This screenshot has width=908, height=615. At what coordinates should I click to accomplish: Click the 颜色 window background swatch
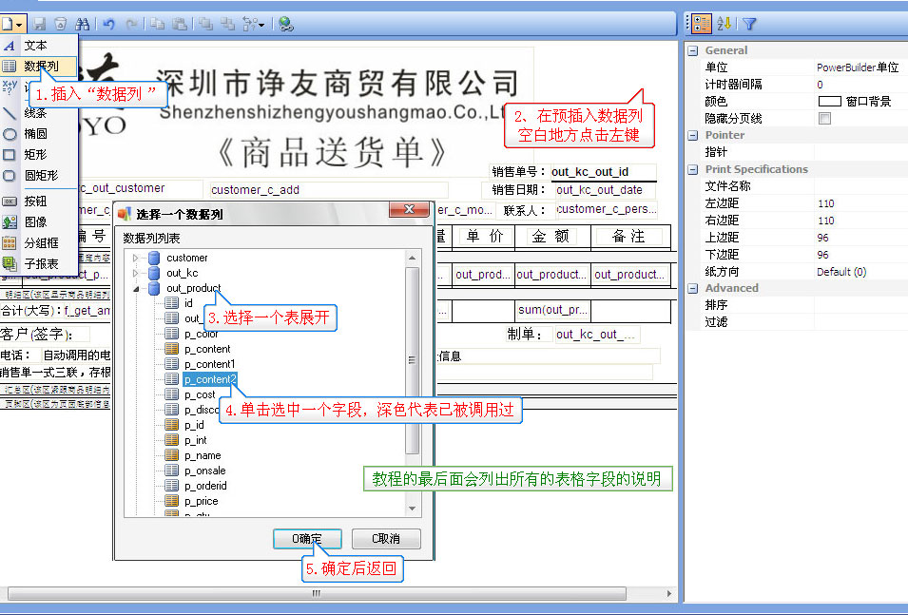[x=830, y=102]
